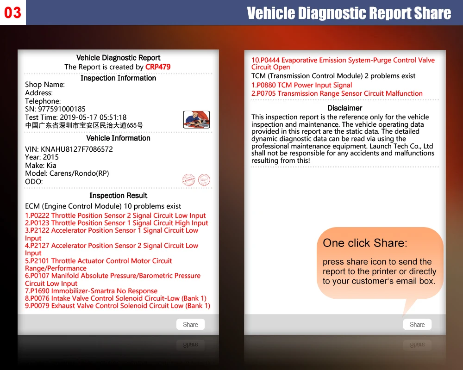Viewport: 463px width, 370px height.
Task: Select fault code P1690 Immobilizer-Smartra No Response
Action: 91,291
